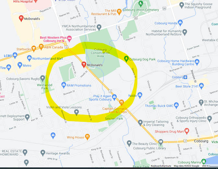Click the Wing House restaurant pin
The width and height of the screenshot is (218, 169).
87,137
